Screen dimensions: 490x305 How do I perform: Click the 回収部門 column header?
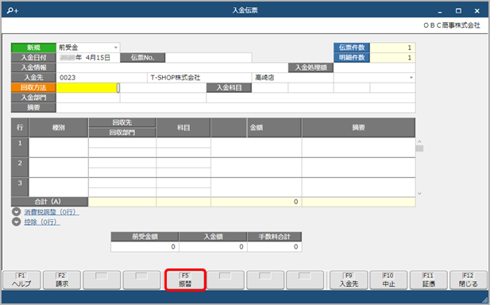click(x=122, y=133)
